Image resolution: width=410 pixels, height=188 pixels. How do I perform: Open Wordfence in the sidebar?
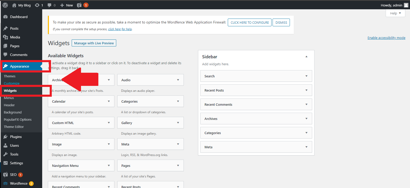(19, 183)
